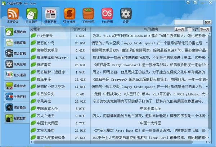The height and width of the screenshot is (147, 216).
Task: Select the 最新更新 newspaper icon
Action: point(50,14)
